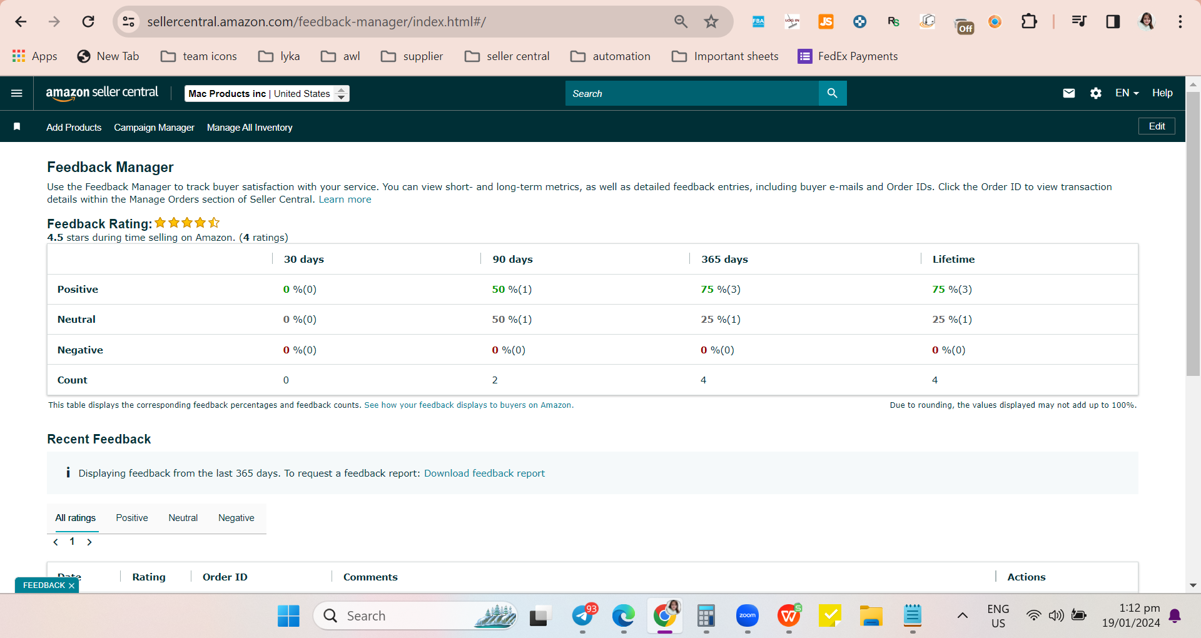The image size is (1201, 638).
Task: Open the Extensions puzzle menu
Action: tap(1029, 22)
